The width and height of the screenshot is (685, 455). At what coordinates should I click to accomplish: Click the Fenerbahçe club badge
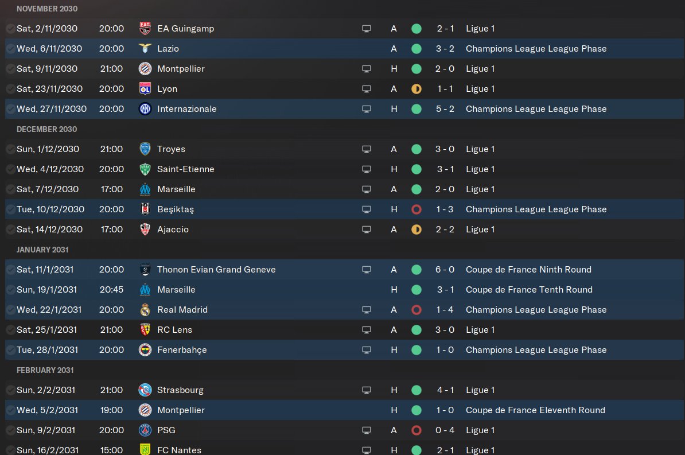pos(145,350)
